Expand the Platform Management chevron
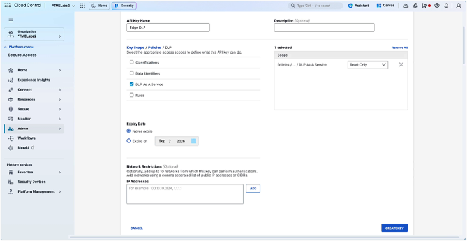Screen dimensions: 467x241 (x=59, y=192)
